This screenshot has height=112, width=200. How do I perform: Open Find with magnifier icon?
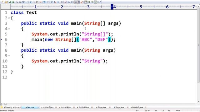coord(52,2)
